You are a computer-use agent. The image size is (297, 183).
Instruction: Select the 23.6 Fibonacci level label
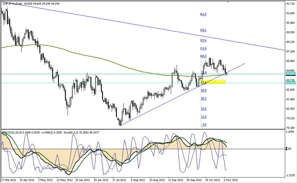point(204,109)
